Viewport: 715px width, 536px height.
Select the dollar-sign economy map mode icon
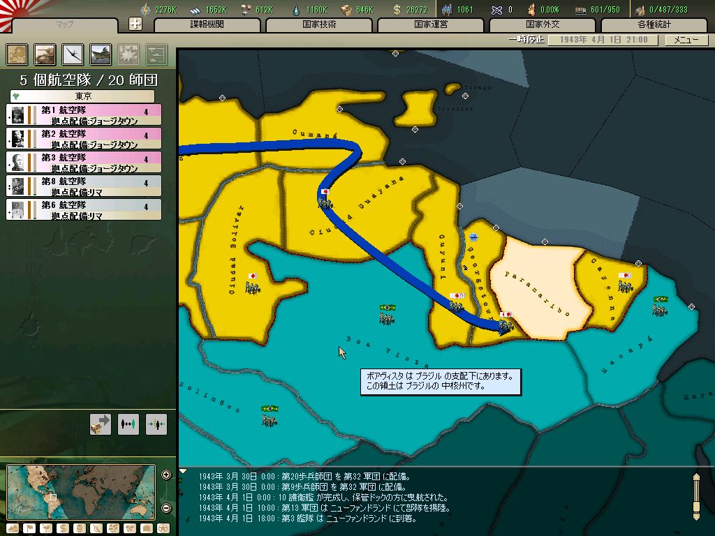(63, 528)
